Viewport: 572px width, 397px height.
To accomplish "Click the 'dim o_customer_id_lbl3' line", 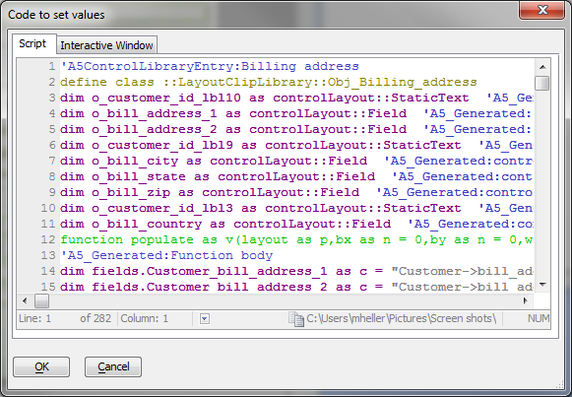I will pyautogui.click(x=296, y=208).
